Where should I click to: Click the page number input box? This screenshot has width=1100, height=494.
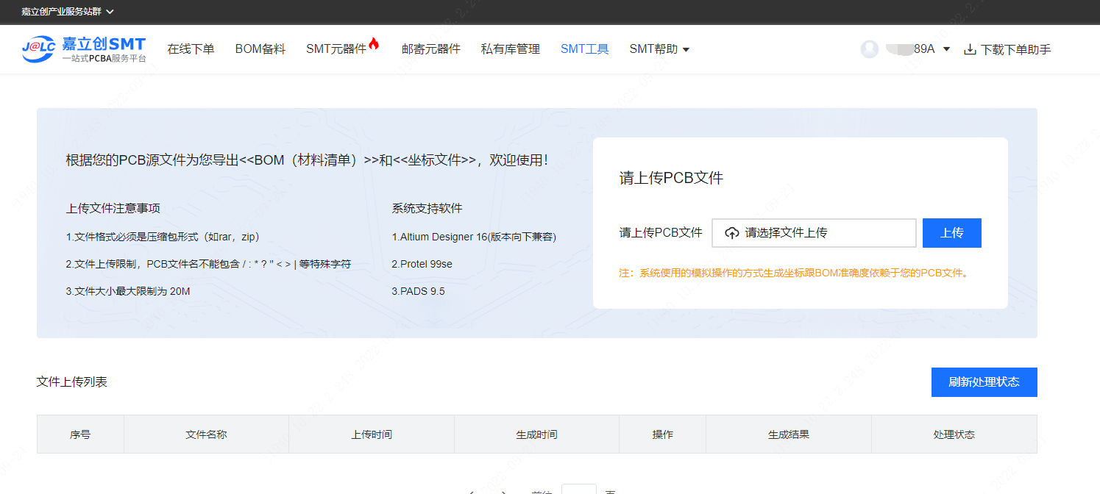point(578,489)
